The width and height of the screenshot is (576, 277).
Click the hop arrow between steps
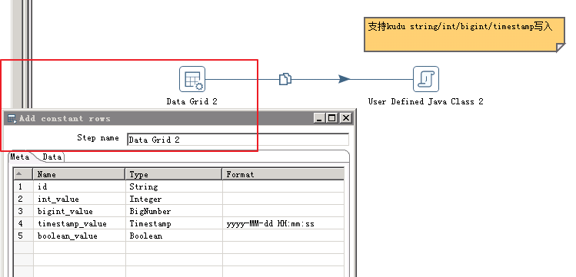[x=344, y=79]
